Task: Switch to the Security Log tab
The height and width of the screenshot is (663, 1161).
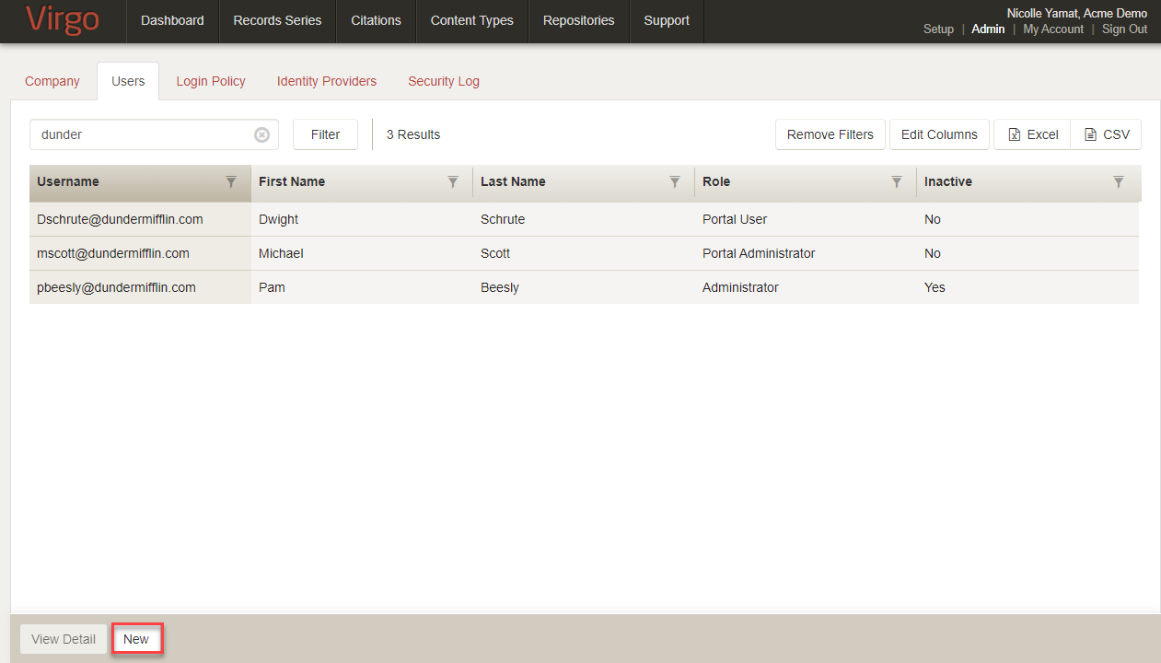Action: click(444, 81)
